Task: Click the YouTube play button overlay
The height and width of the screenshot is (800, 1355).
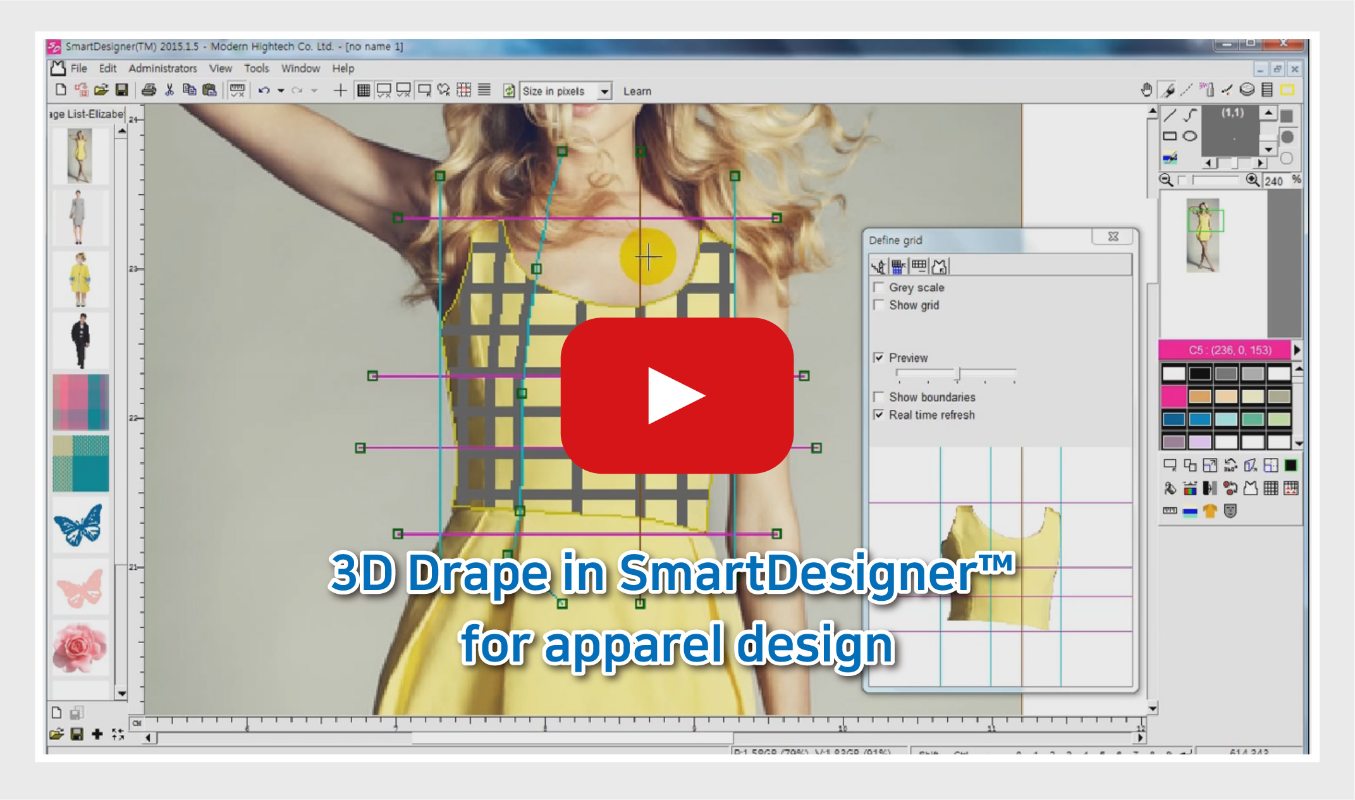Action: pos(677,396)
